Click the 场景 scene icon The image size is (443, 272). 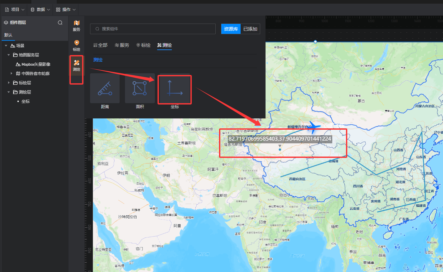click(x=13, y=46)
